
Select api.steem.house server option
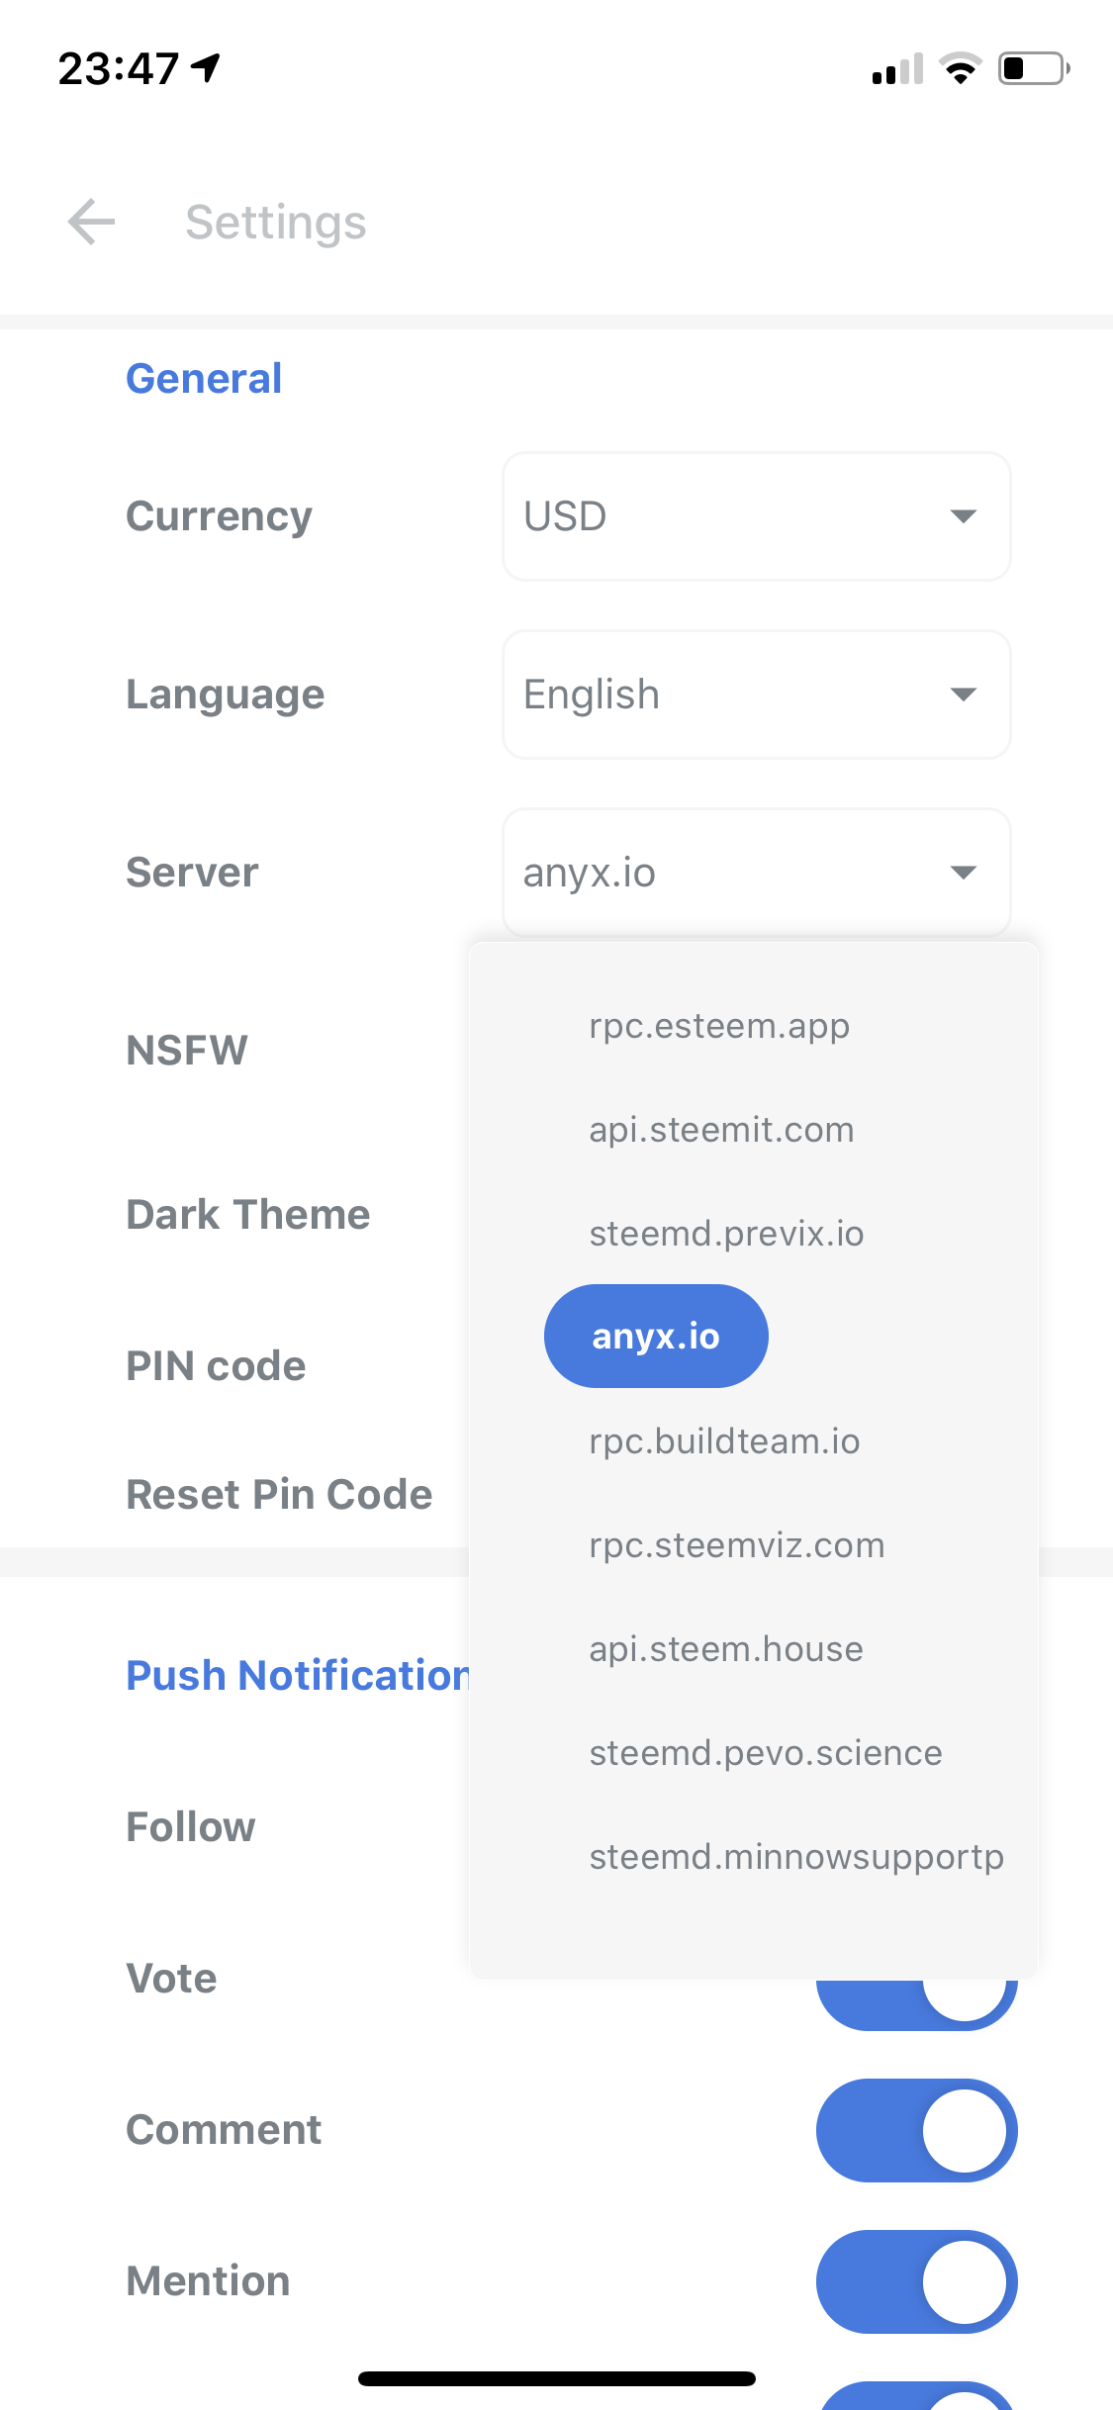coord(726,1649)
